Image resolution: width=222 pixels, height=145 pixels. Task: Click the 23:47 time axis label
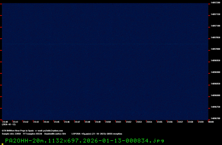click(x=77, y=122)
